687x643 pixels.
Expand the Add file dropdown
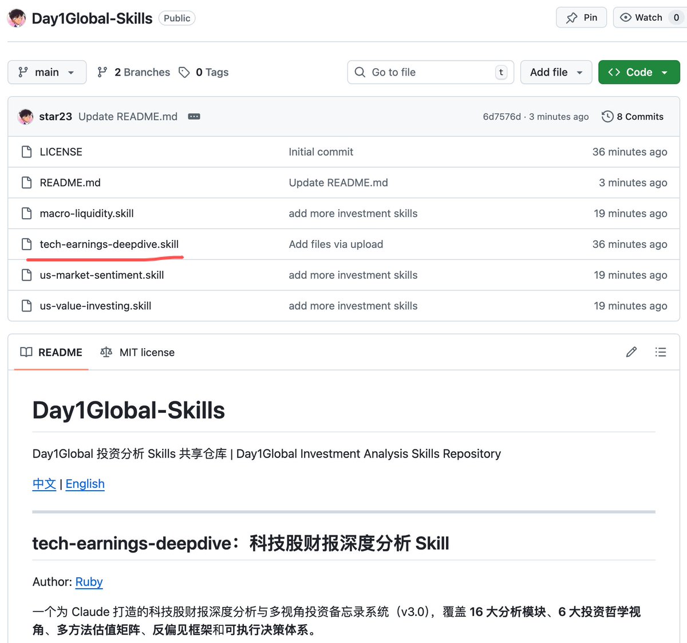[556, 72]
